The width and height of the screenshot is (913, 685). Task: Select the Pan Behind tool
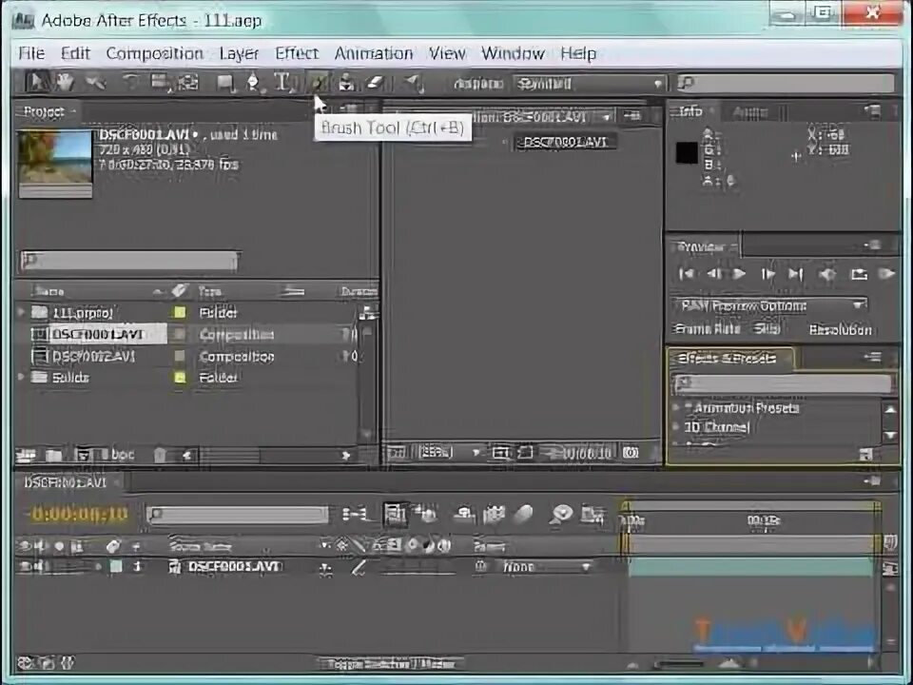pos(188,82)
